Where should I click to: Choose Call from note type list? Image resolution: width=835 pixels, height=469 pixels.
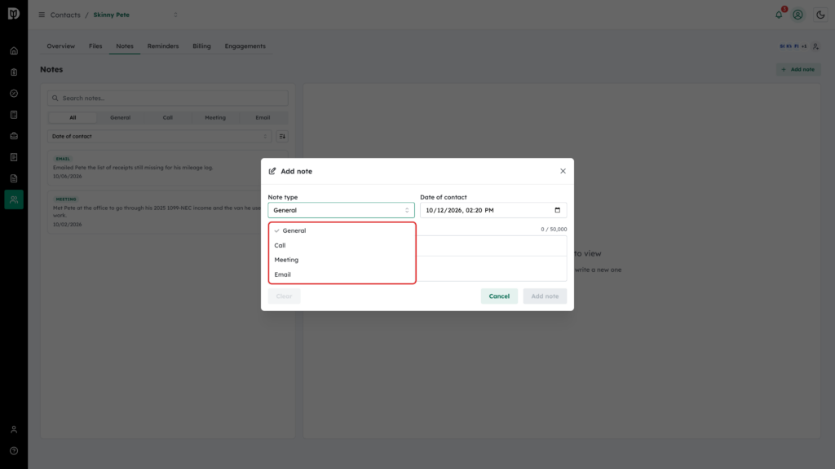(342, 245)
